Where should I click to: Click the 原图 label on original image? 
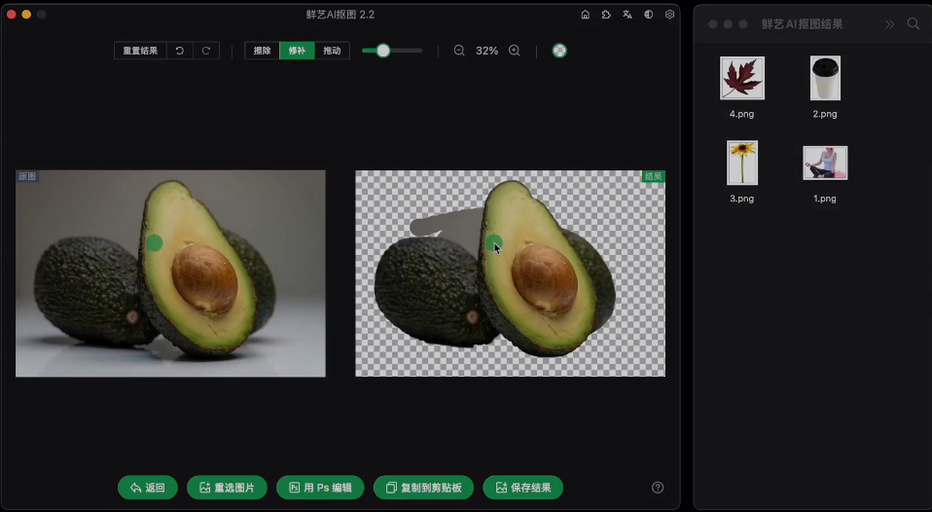[x=27, y=176]
